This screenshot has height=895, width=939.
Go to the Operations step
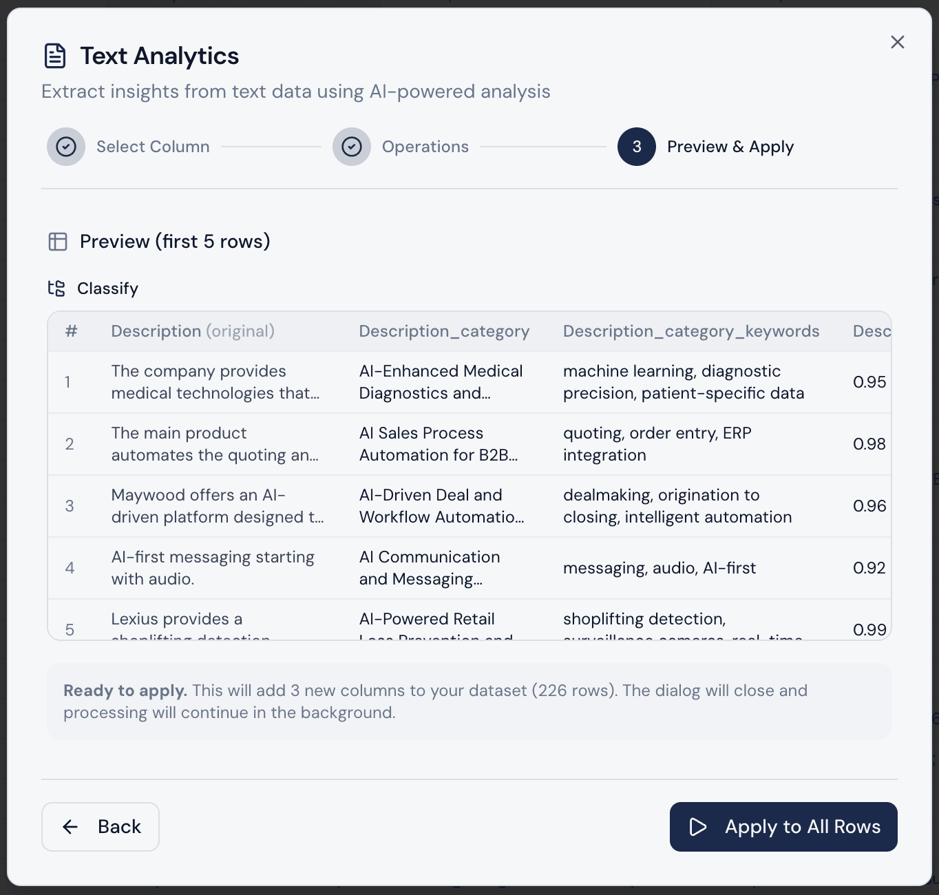click(425, 147)
